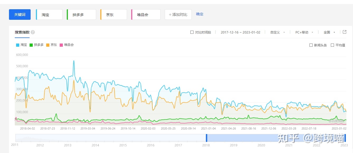This screenshot has width=353, height=153.
Task: Toggle the 拼多多 legend color swatch
Action: (x=31, y=45)
